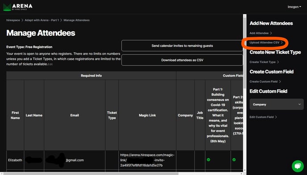Download attendees as CSV

(x=182, y=60)
